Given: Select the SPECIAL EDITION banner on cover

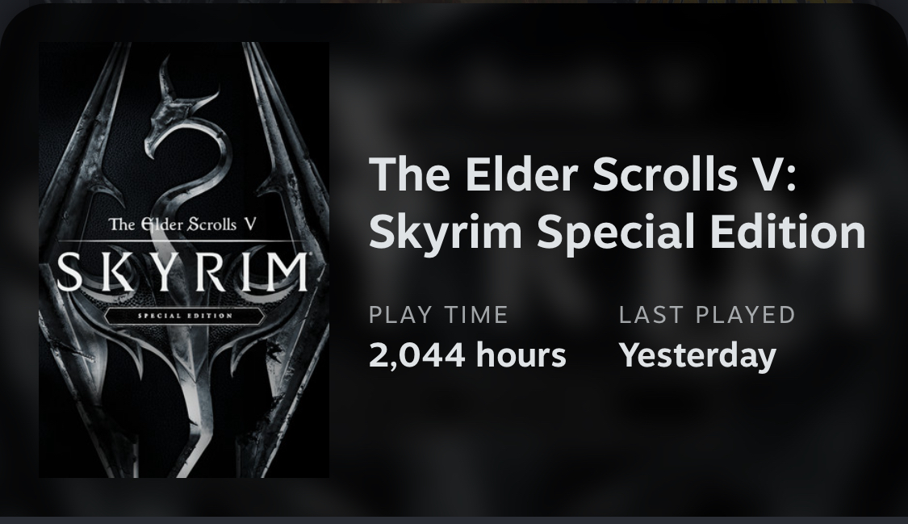Looking at the screenshot, I should coord(185,316).
